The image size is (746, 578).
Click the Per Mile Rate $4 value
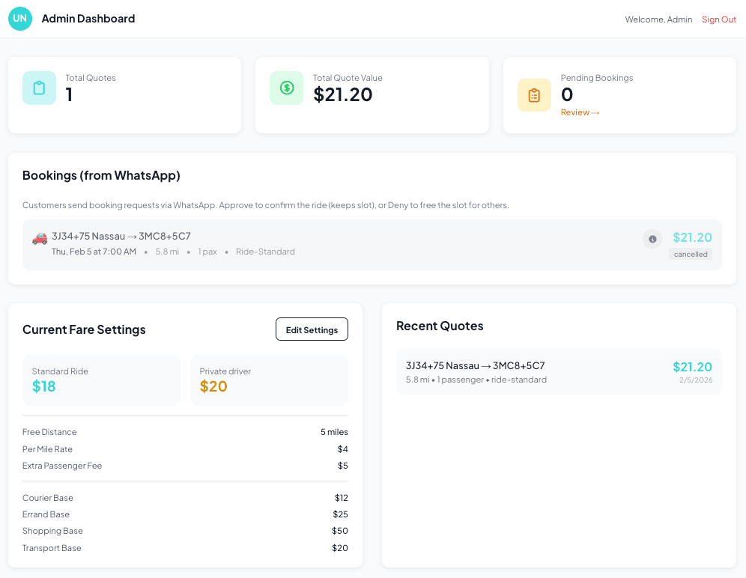(x=342, y=448)
